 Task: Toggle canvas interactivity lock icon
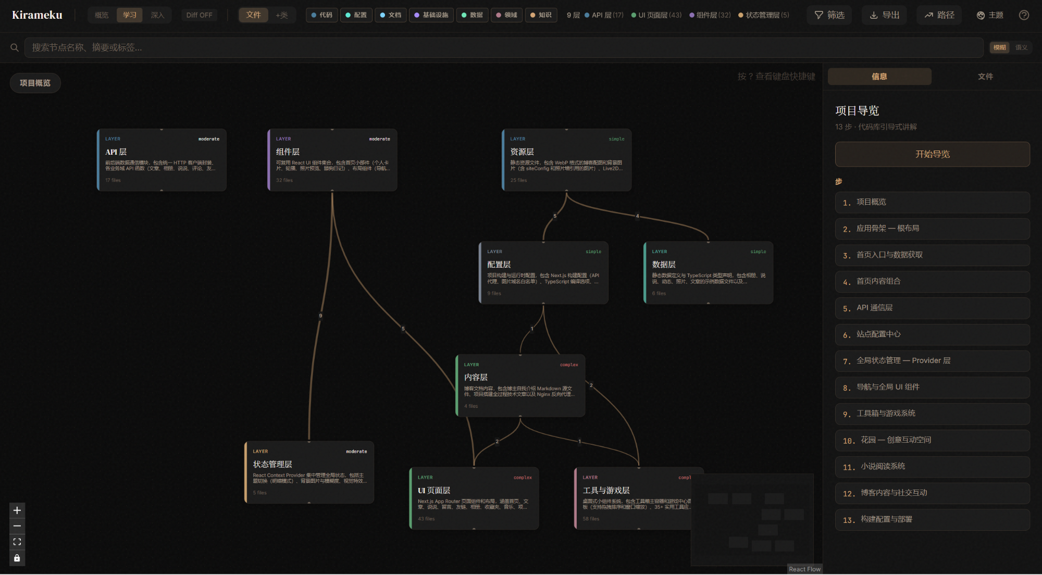tap(17, 558)
